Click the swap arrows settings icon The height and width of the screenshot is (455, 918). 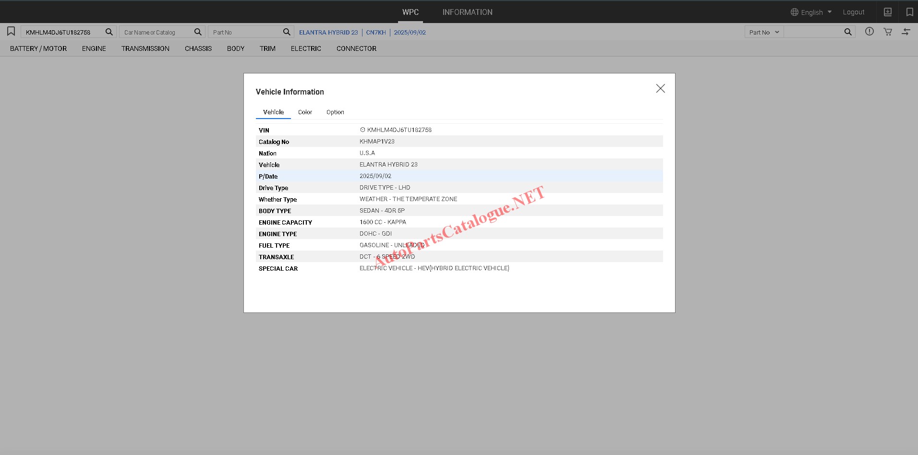click(906, 32)
